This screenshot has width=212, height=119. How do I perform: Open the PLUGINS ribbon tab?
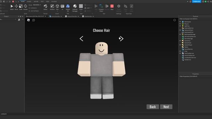coord(54,1)
